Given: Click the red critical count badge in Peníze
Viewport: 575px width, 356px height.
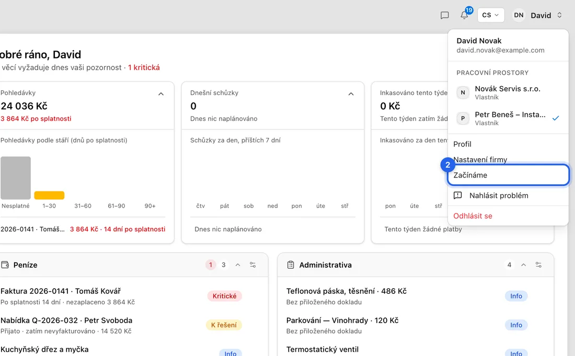Looking at the screenshot, I should point(211,265).
